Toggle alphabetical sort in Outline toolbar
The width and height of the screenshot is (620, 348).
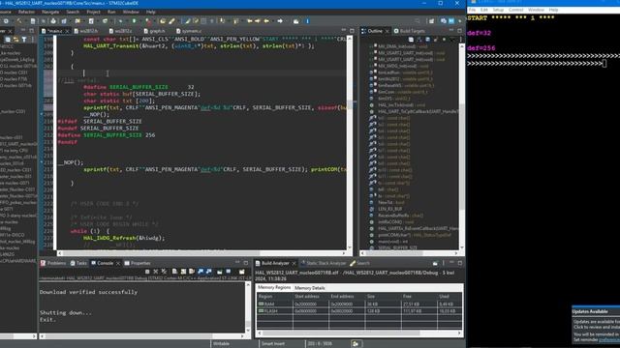click(x=420, y=40)
